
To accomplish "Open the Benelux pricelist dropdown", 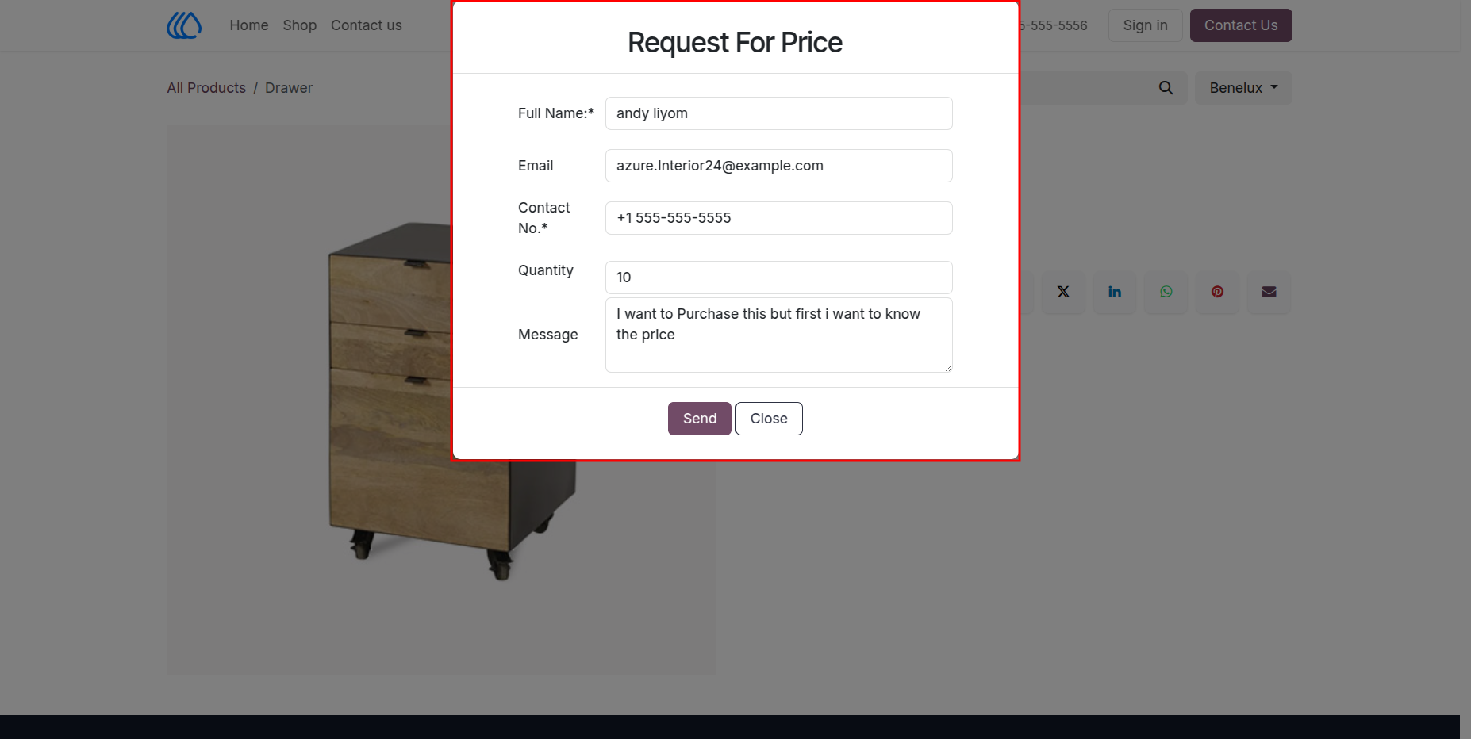I will [x=1243, y=88].
